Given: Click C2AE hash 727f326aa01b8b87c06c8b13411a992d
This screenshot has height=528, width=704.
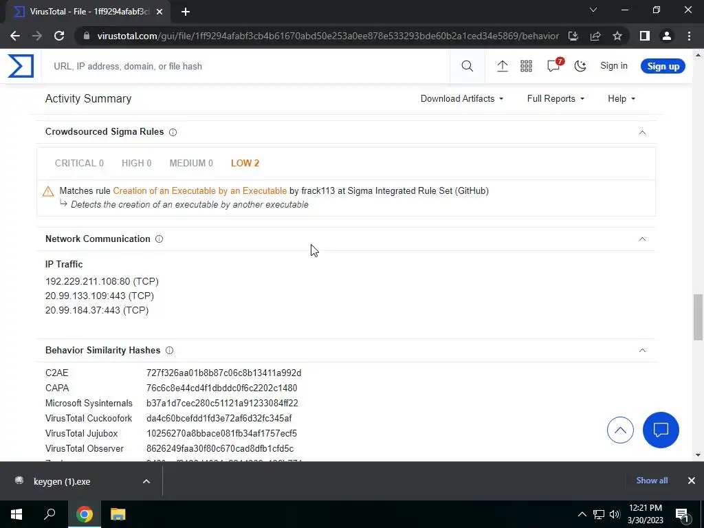Looking at the screenshot, I should coord(223,373).
